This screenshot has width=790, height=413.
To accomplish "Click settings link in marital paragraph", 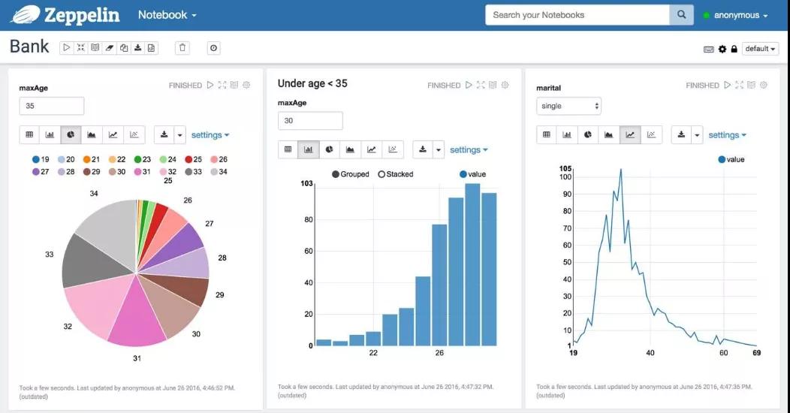I will 727,135.
